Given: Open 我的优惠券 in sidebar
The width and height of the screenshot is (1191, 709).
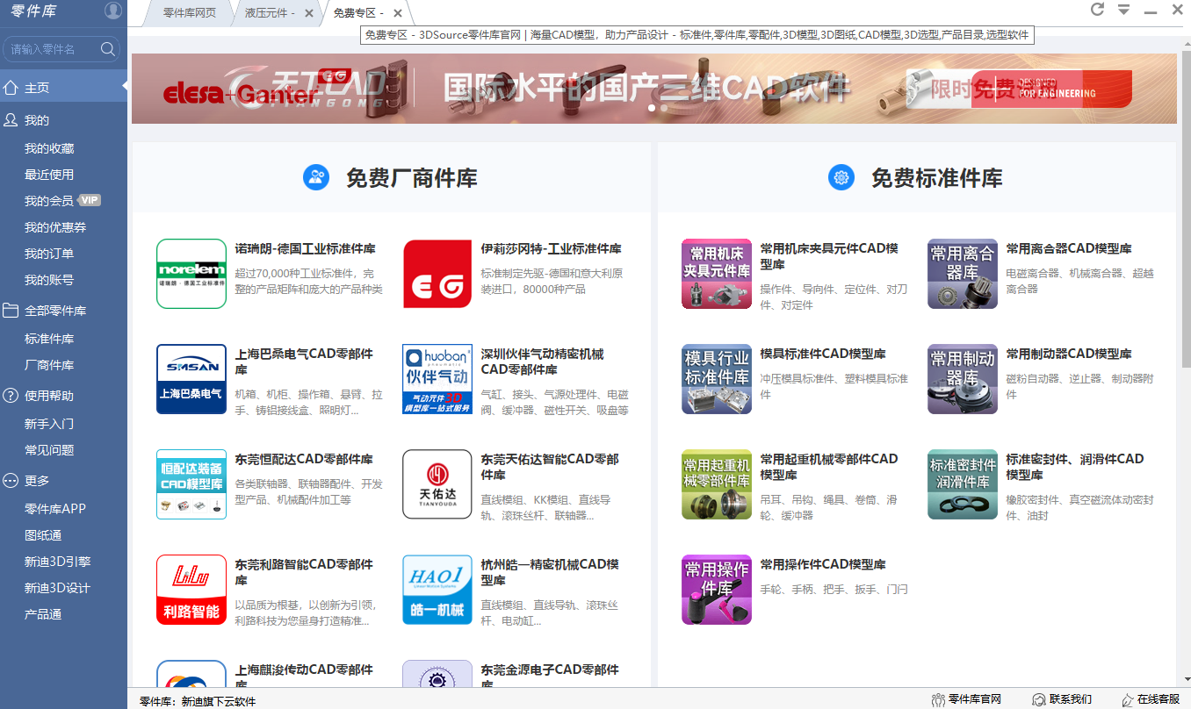Looking at the screenshot, I should click(x=55, y=227).
